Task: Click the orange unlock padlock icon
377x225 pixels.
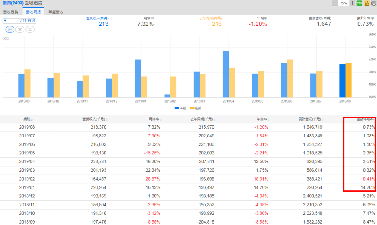Action: pyautogui.click(x=367, y=3)
